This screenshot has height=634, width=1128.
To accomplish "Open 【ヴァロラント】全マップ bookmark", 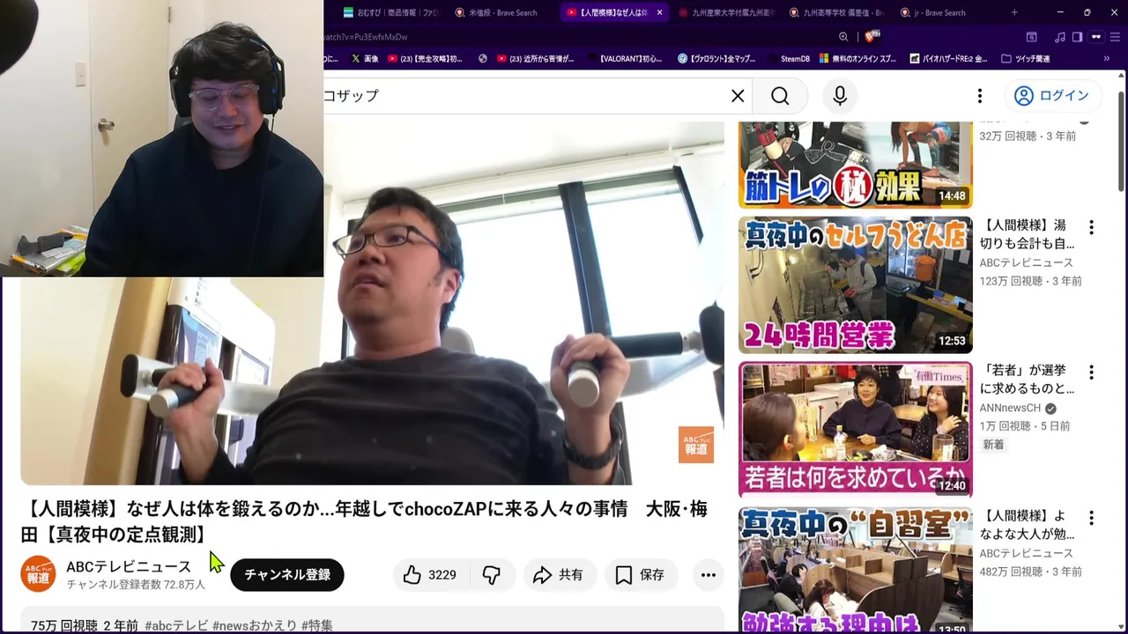I will [716, 59].
